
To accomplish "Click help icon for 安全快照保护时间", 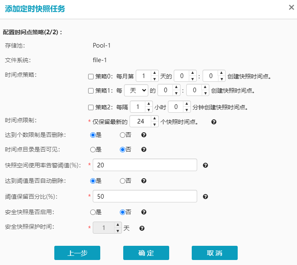I will [142, 228].
